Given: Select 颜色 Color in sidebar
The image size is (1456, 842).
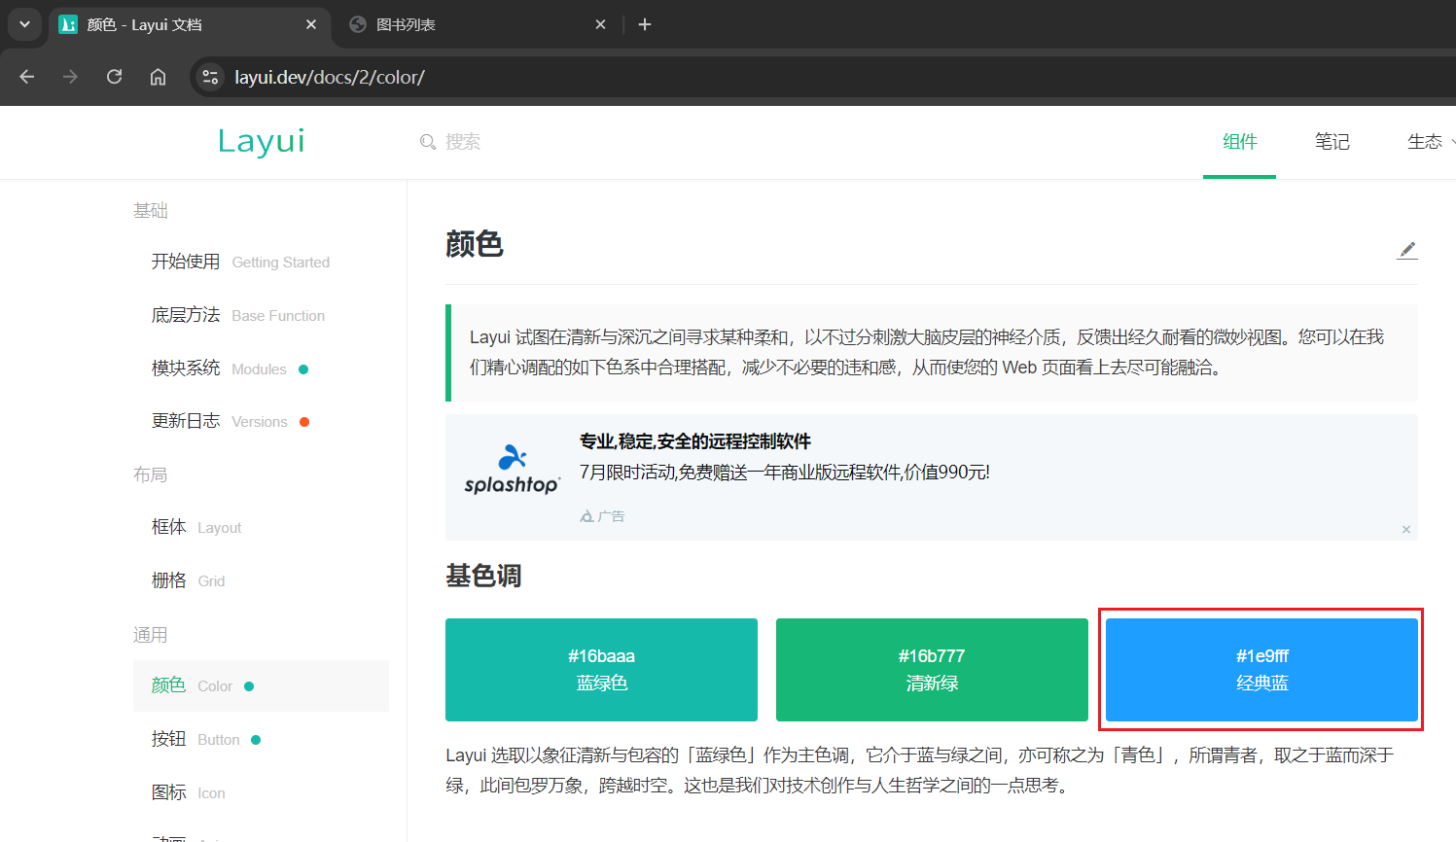Looking at the screenshot, I should coord(261,685).
